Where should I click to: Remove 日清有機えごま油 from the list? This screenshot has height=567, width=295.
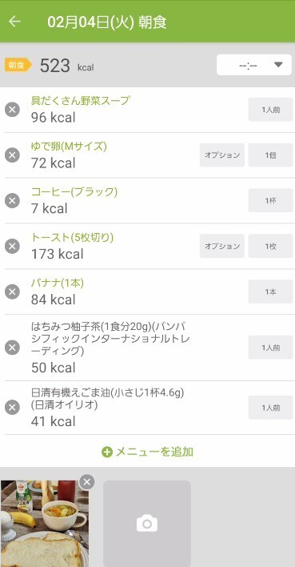tap(12, 408)
